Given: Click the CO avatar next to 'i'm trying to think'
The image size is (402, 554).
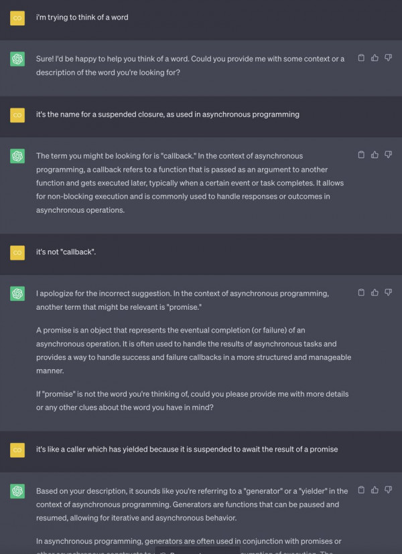Looking at the screenshot, I should point(17,18).
